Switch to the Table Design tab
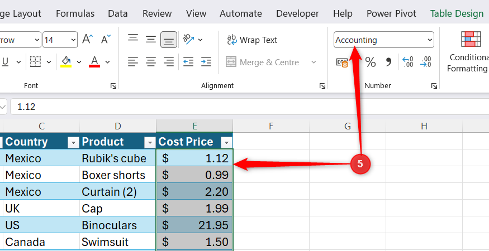Viewport: 489px width, 251px height. (x=457, y=14)
